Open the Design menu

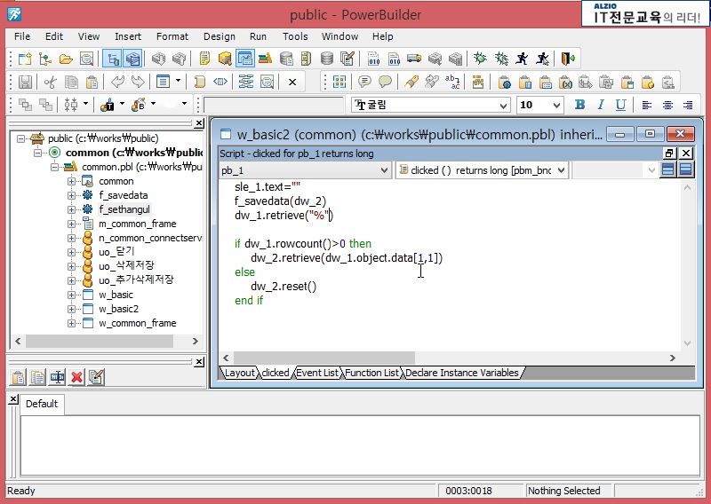(220, 36)
